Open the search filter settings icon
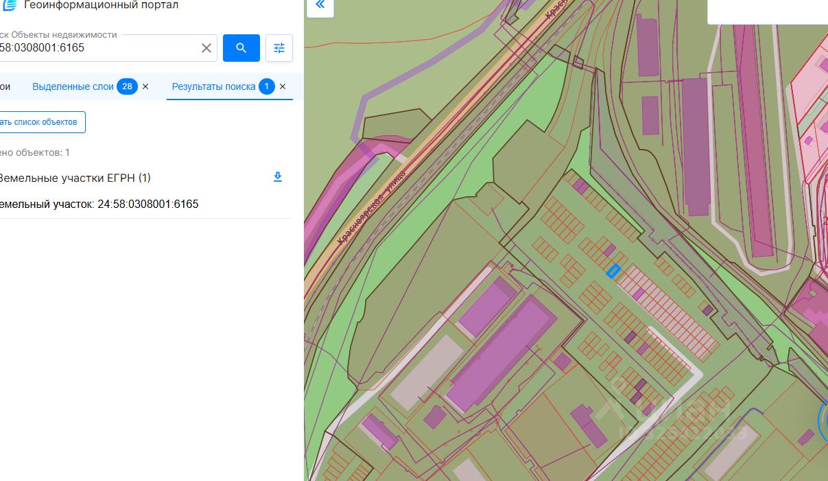This screenshot has width=828, height=481. (x=279, y=48)
